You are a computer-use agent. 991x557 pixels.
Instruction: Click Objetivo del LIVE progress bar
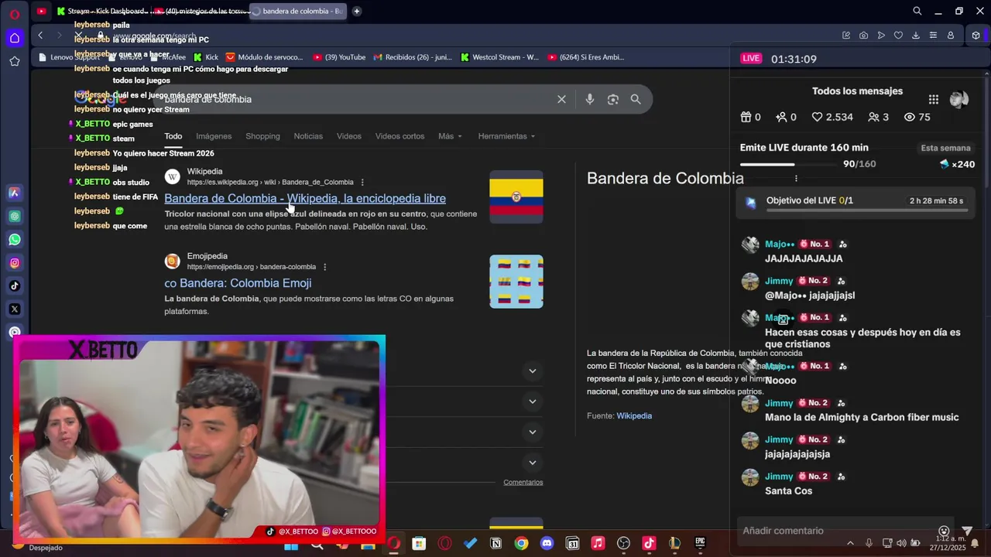click(866, 210)
